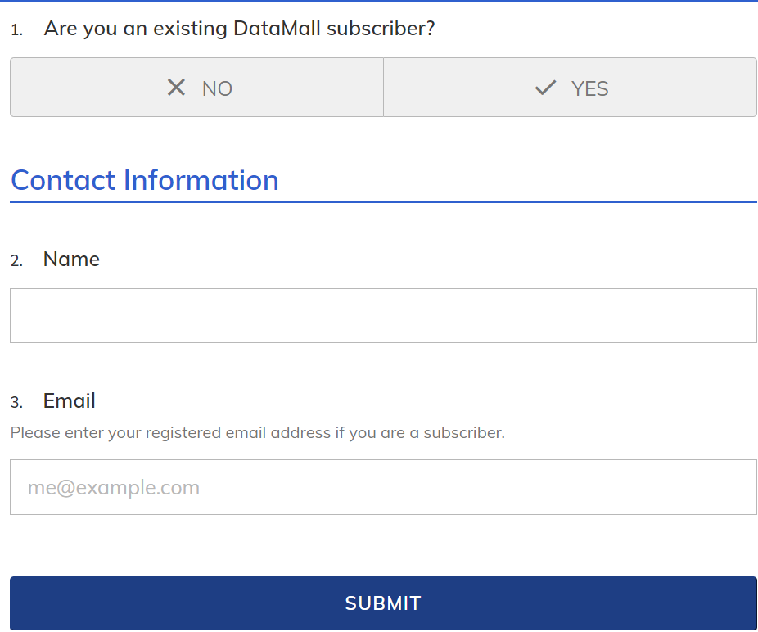The height and width of the screenshot is (632, 758).
Task: Click the 'NO' text label
Action: (217, 88)
